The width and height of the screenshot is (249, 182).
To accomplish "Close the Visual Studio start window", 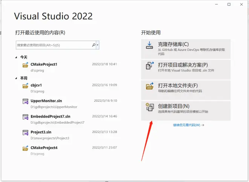I will click(241, 5).
